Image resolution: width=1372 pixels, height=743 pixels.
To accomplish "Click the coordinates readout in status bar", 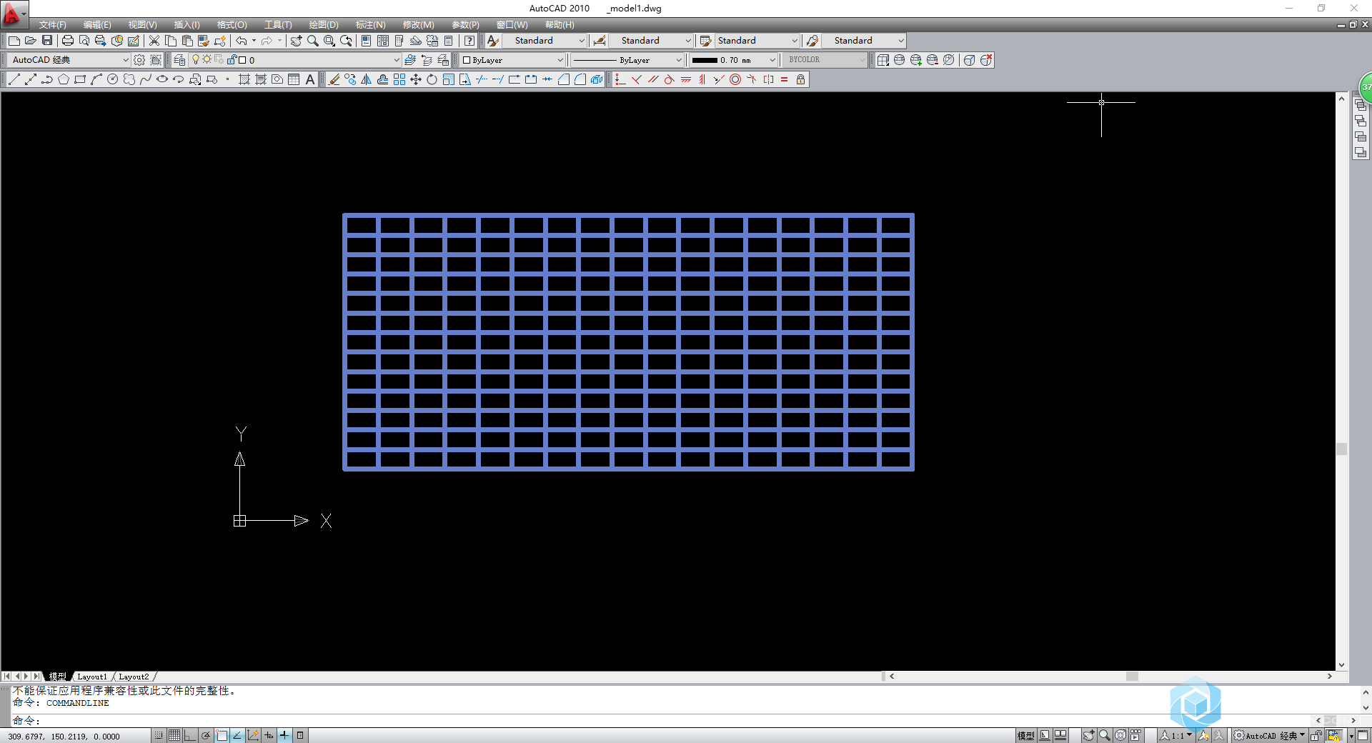I will [64, 737].
